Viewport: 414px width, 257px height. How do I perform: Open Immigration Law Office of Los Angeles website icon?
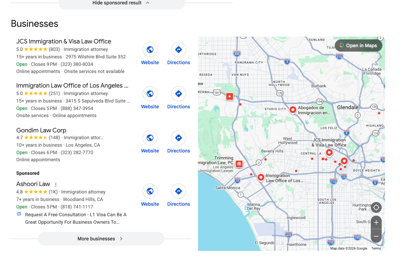coord(150,94)
